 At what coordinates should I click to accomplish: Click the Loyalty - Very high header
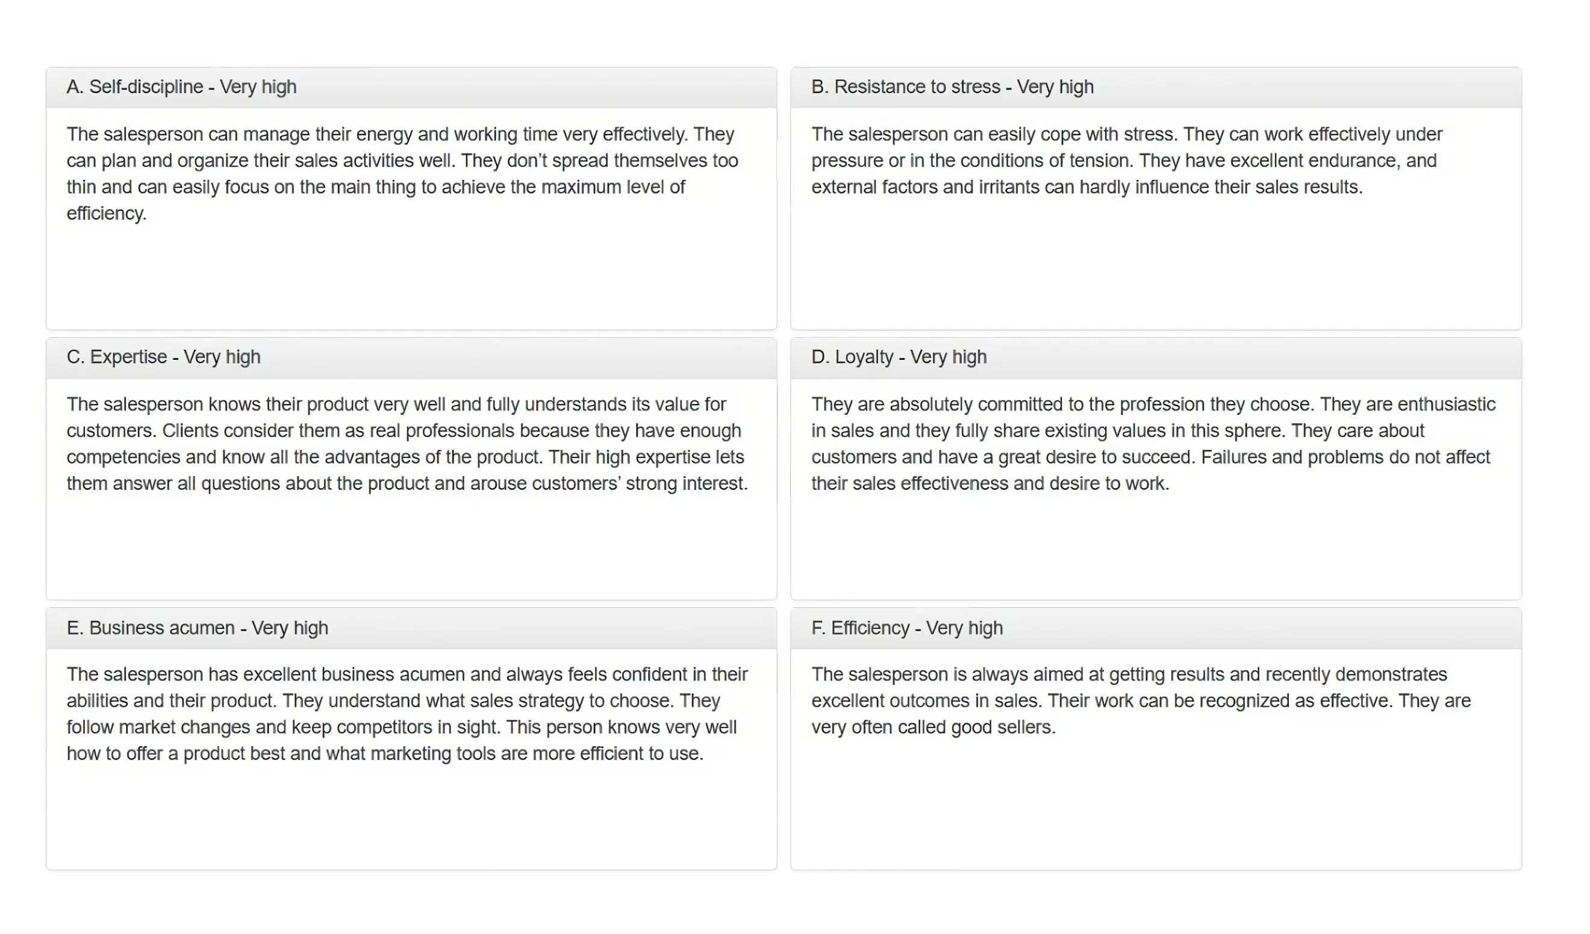[899, 357]
